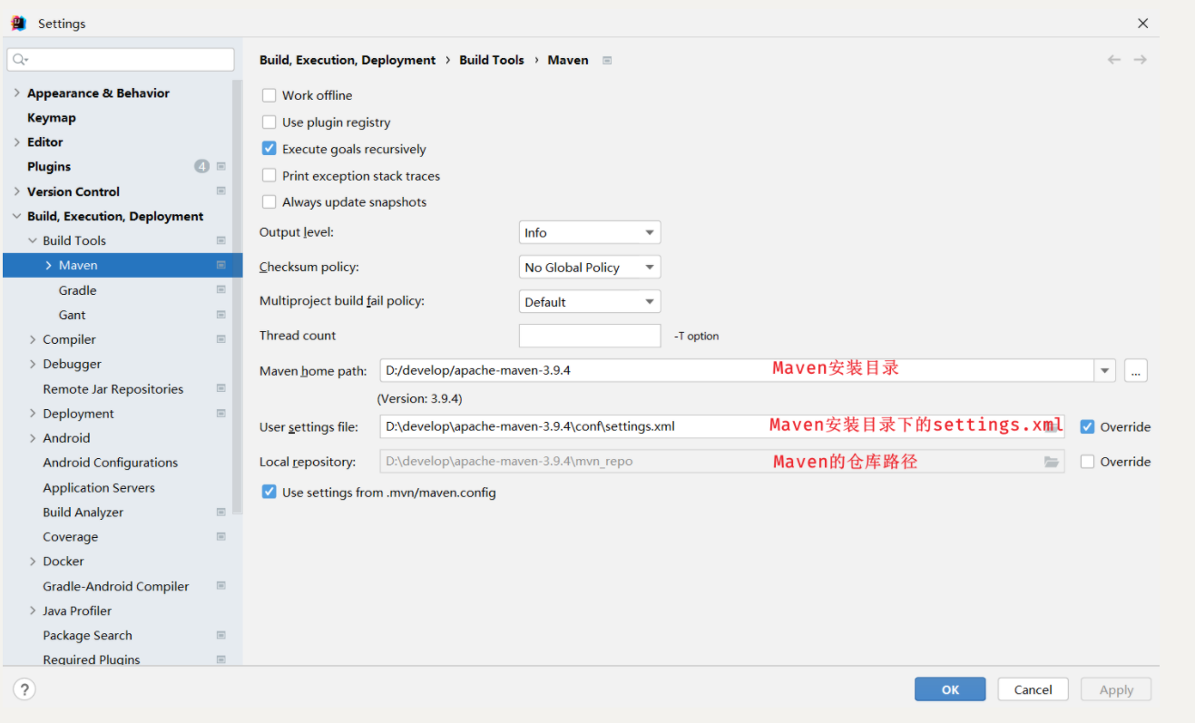
Task: Toggle Override for User settings file
Action: pos(1087,427)
